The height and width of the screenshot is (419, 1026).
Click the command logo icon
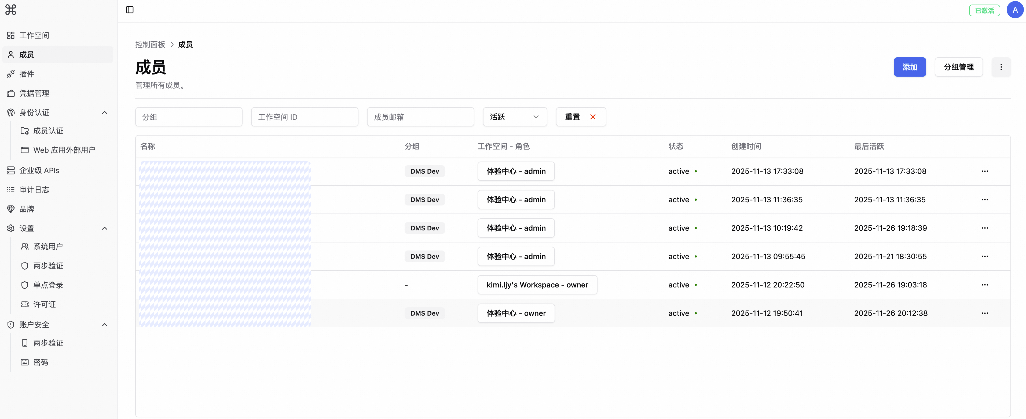tap(11, 10)
